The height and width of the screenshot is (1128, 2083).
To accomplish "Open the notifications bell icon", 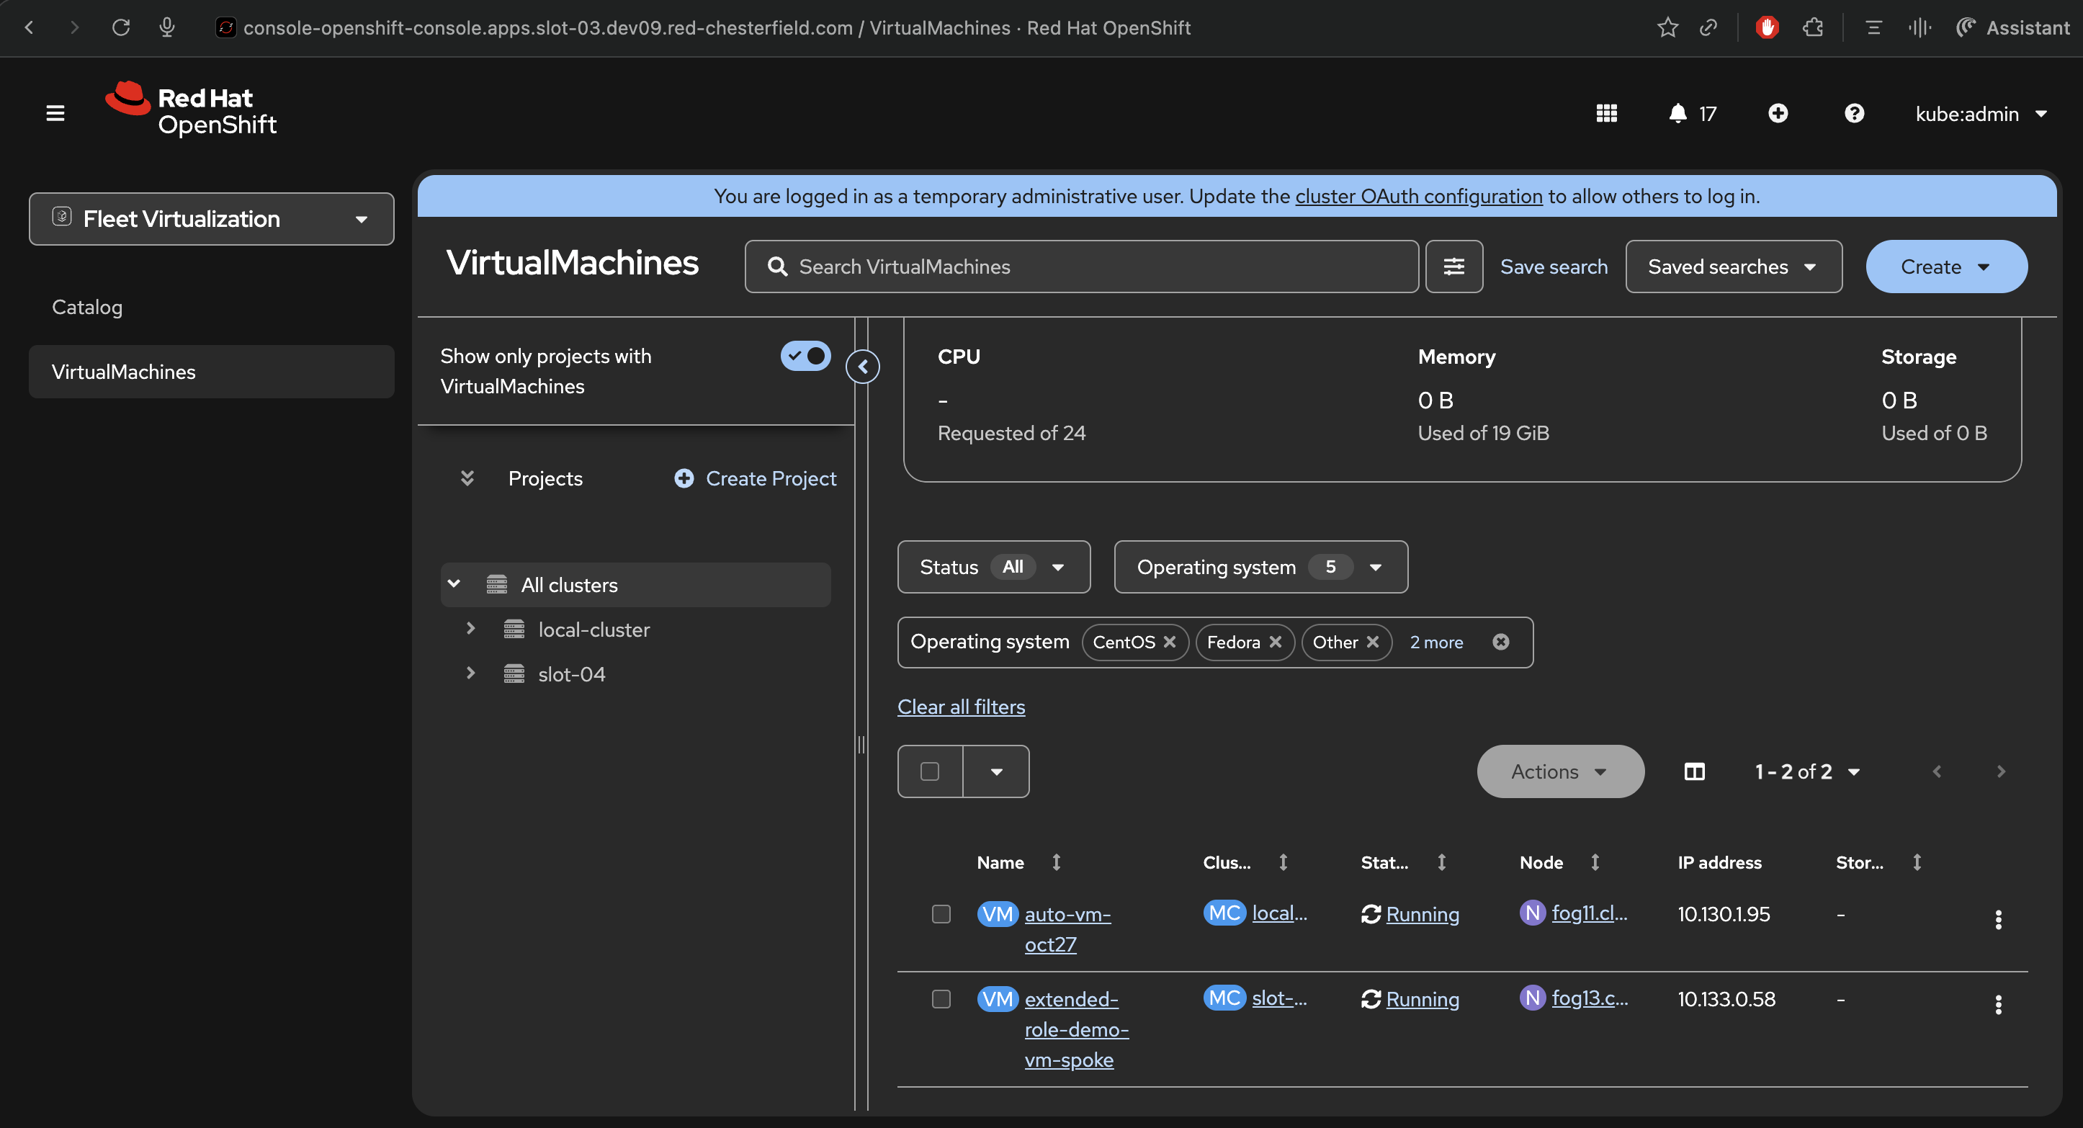I will point(1678,114).
